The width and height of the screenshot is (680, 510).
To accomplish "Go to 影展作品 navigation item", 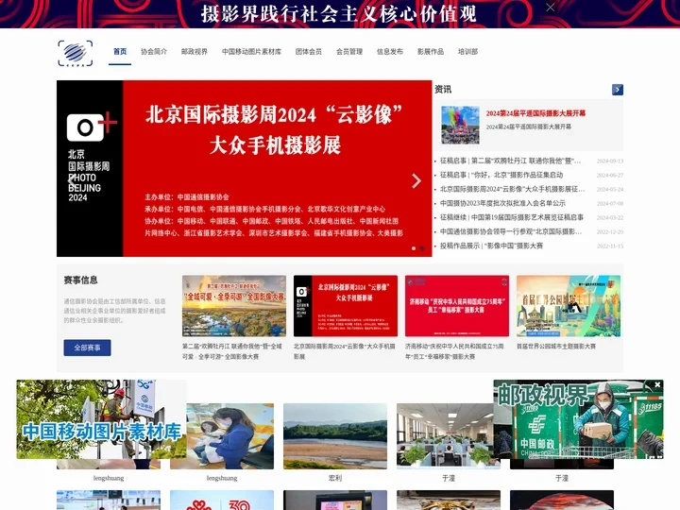I will [x=431, y=52].
